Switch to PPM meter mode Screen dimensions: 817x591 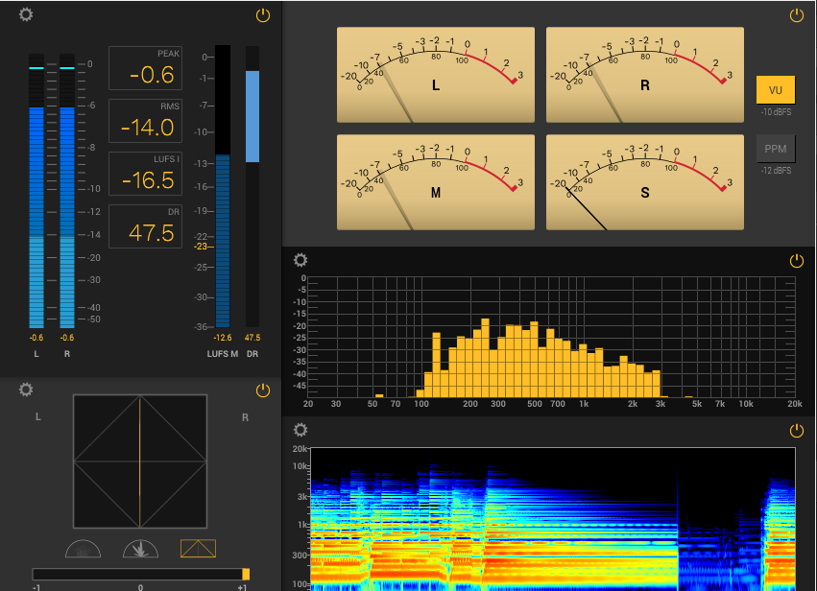pos(776,149)
